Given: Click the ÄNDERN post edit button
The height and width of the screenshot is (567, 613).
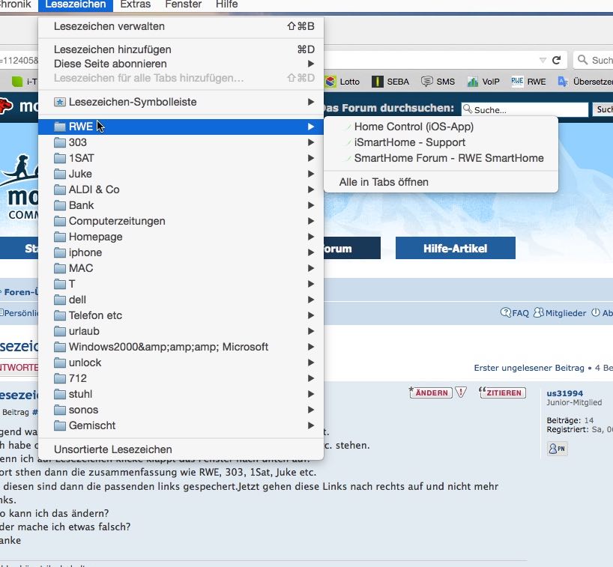Looking at the screenshot, I should (430, 392).
